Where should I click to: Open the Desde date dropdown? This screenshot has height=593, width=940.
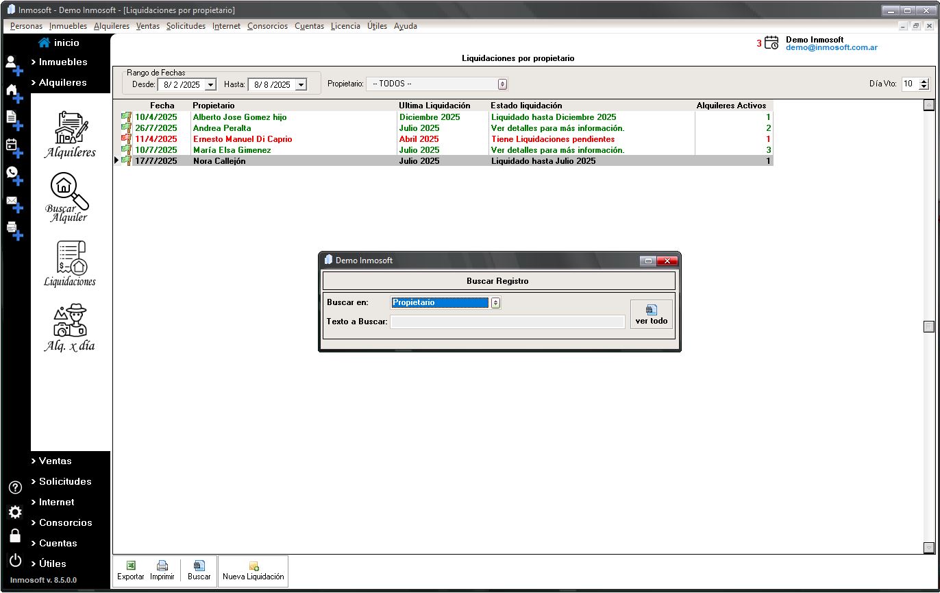pyautogui.click(x=210, y=84)
